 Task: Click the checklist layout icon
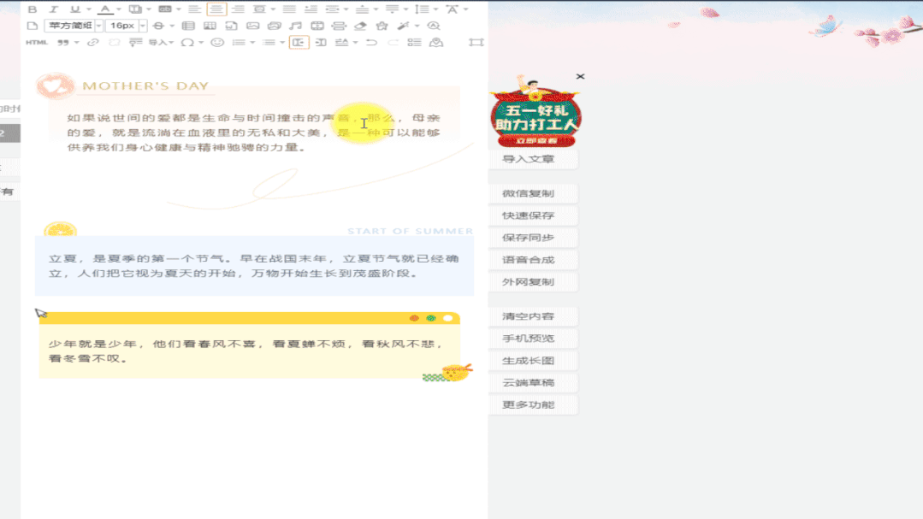click(414, 43)
